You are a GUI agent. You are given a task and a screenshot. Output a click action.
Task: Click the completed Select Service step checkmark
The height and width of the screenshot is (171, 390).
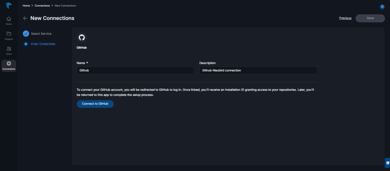pos(26,34)
